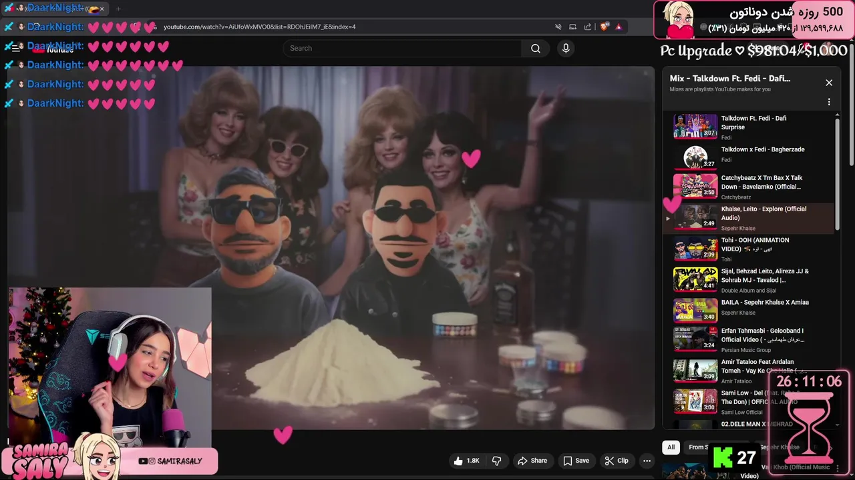Select the All filter chip

(671, 447)
